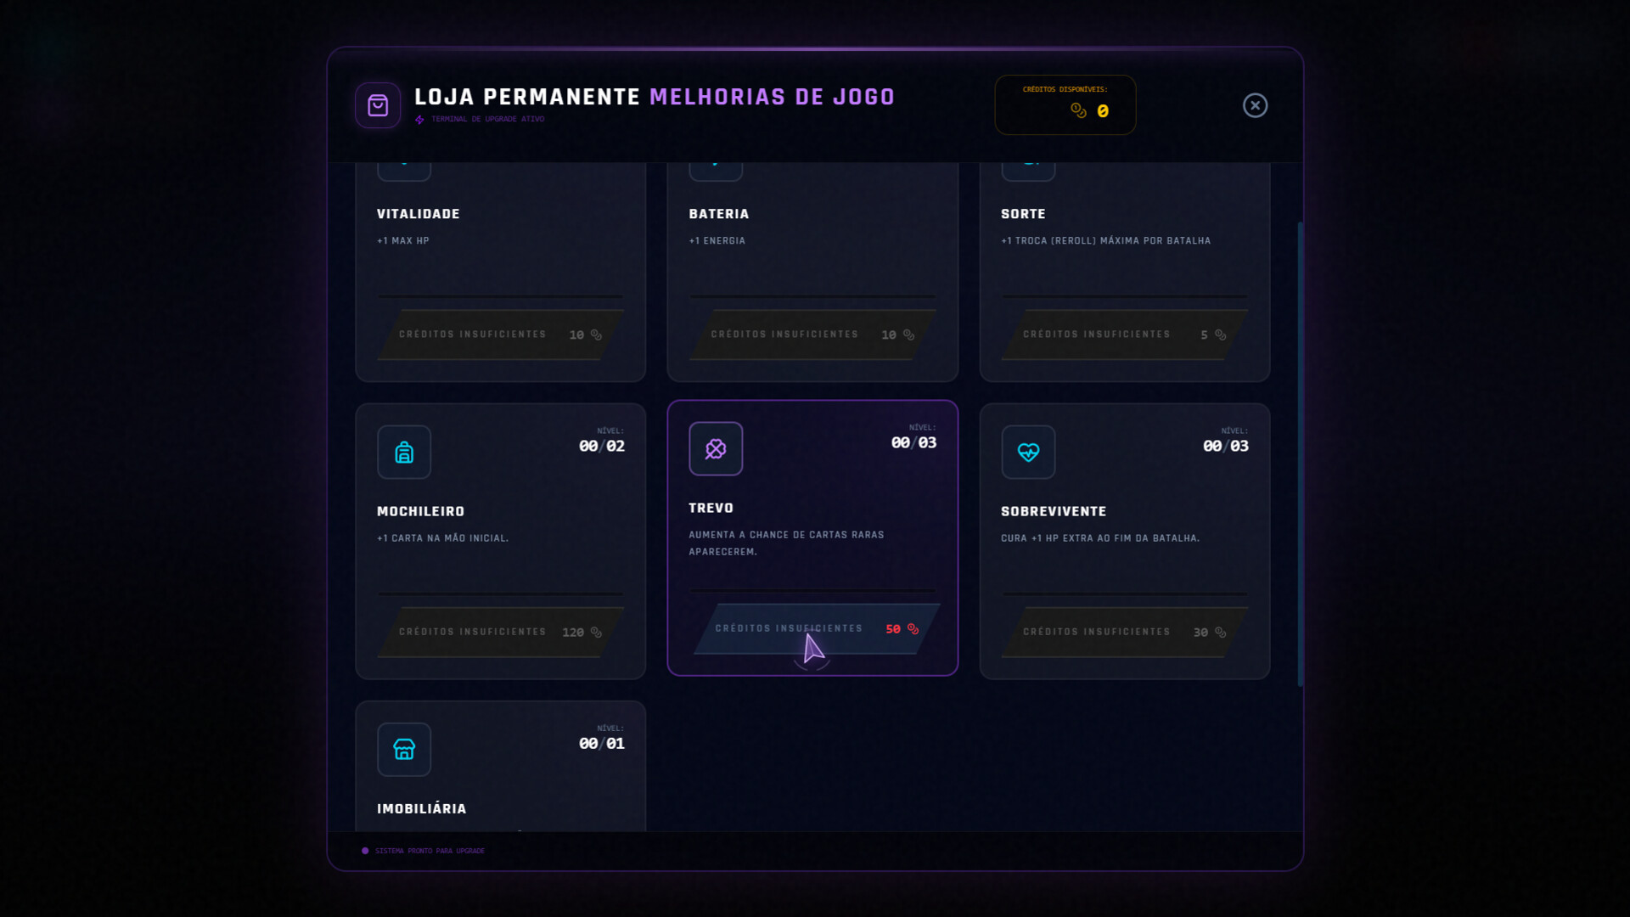Viewport: 1630px width, 917px height.
Task: Buy the Trevo upgrade for 50 credits
Action: point(815,628)
